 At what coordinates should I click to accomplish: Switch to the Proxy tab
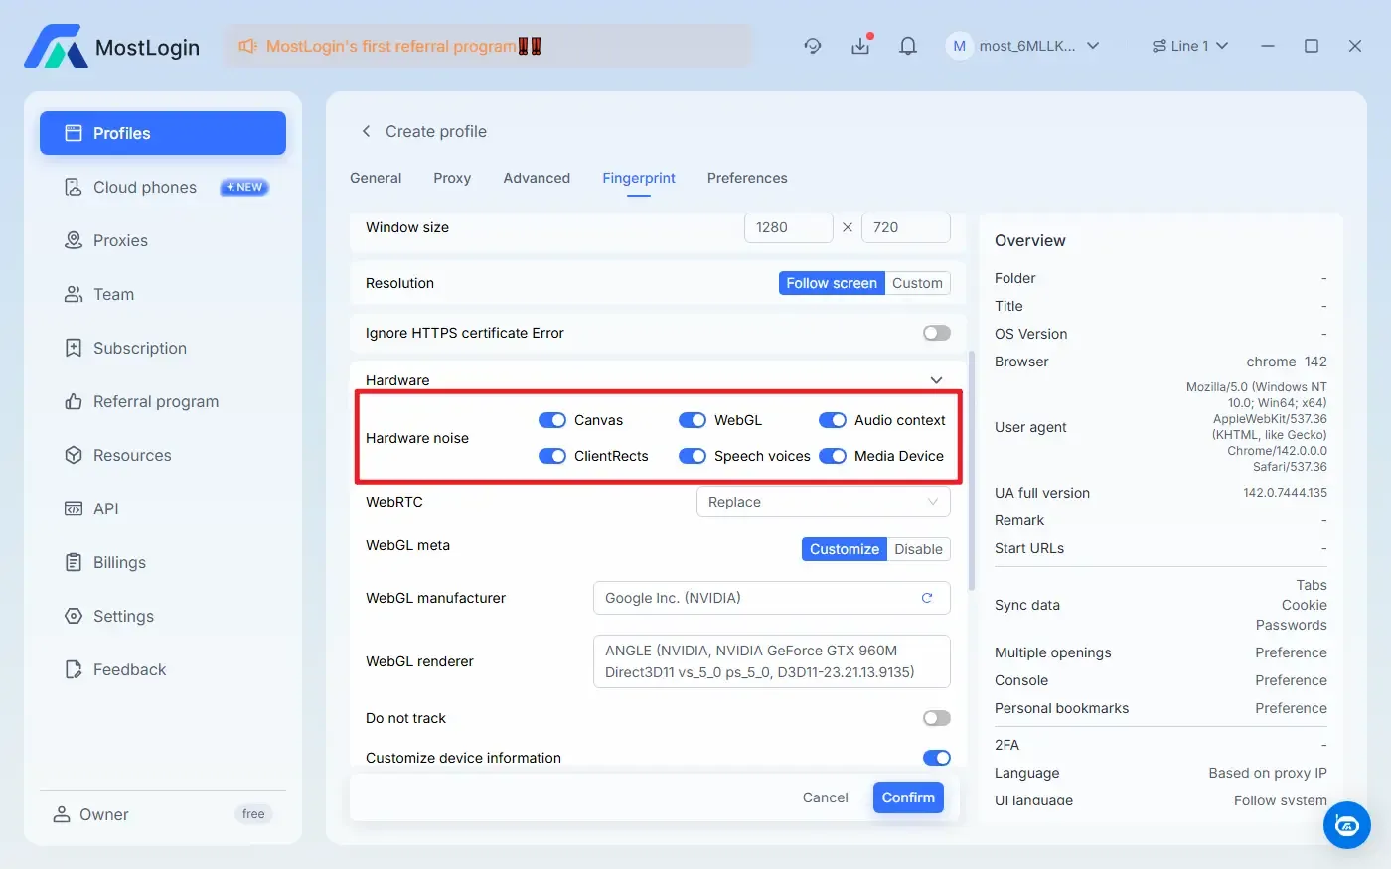click(452, 178)
